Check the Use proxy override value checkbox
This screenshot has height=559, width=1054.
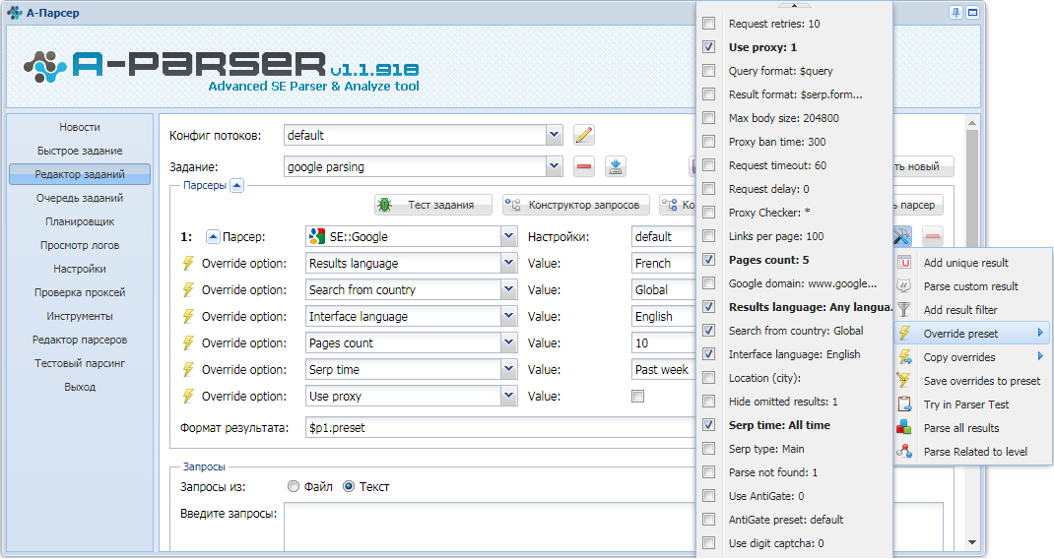638,397
